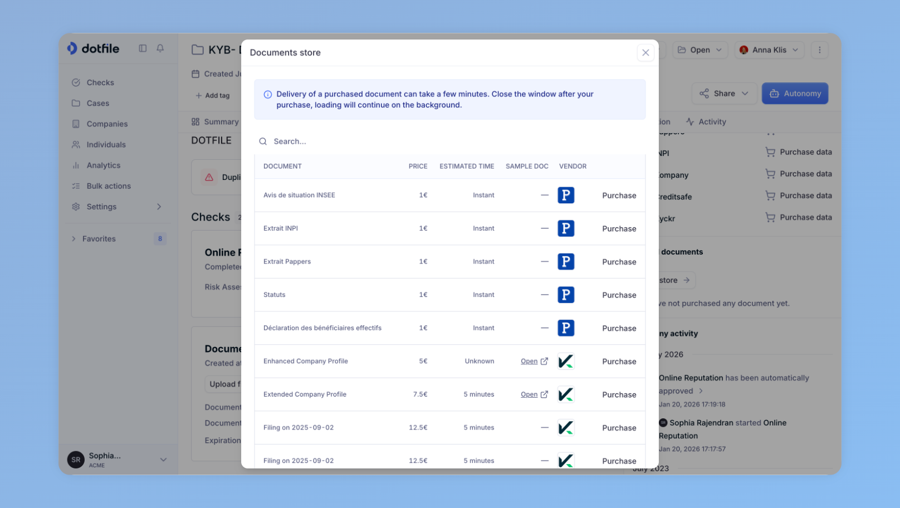Purchase Extended Company Profile document

(x=619, y=394)
